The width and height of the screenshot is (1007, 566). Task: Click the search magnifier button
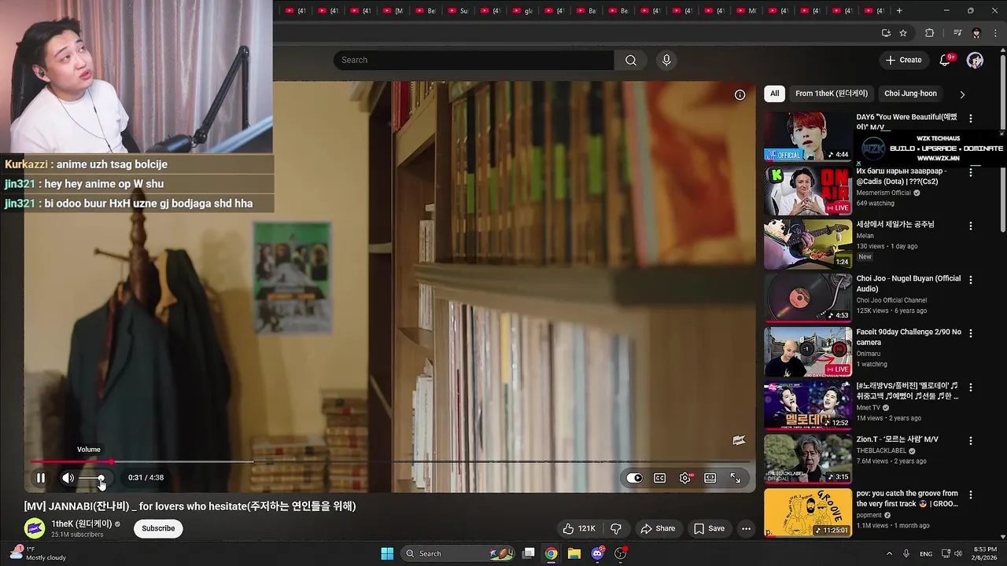631,60
